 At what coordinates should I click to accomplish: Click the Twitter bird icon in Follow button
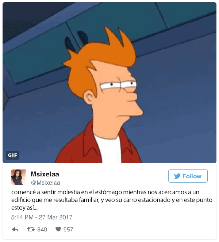(177, 176)
